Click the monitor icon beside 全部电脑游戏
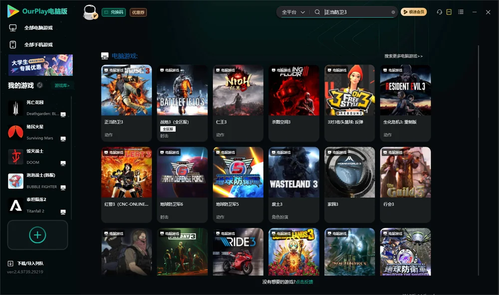 (13, 28)
